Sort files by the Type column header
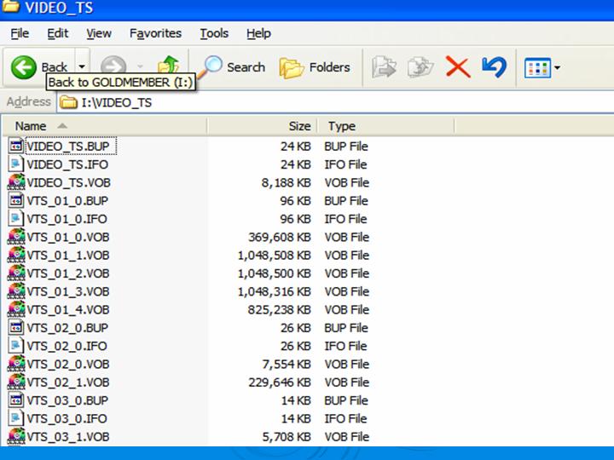Image resolution: width=614 pixels, height=460 pixels. coord(385,126)
